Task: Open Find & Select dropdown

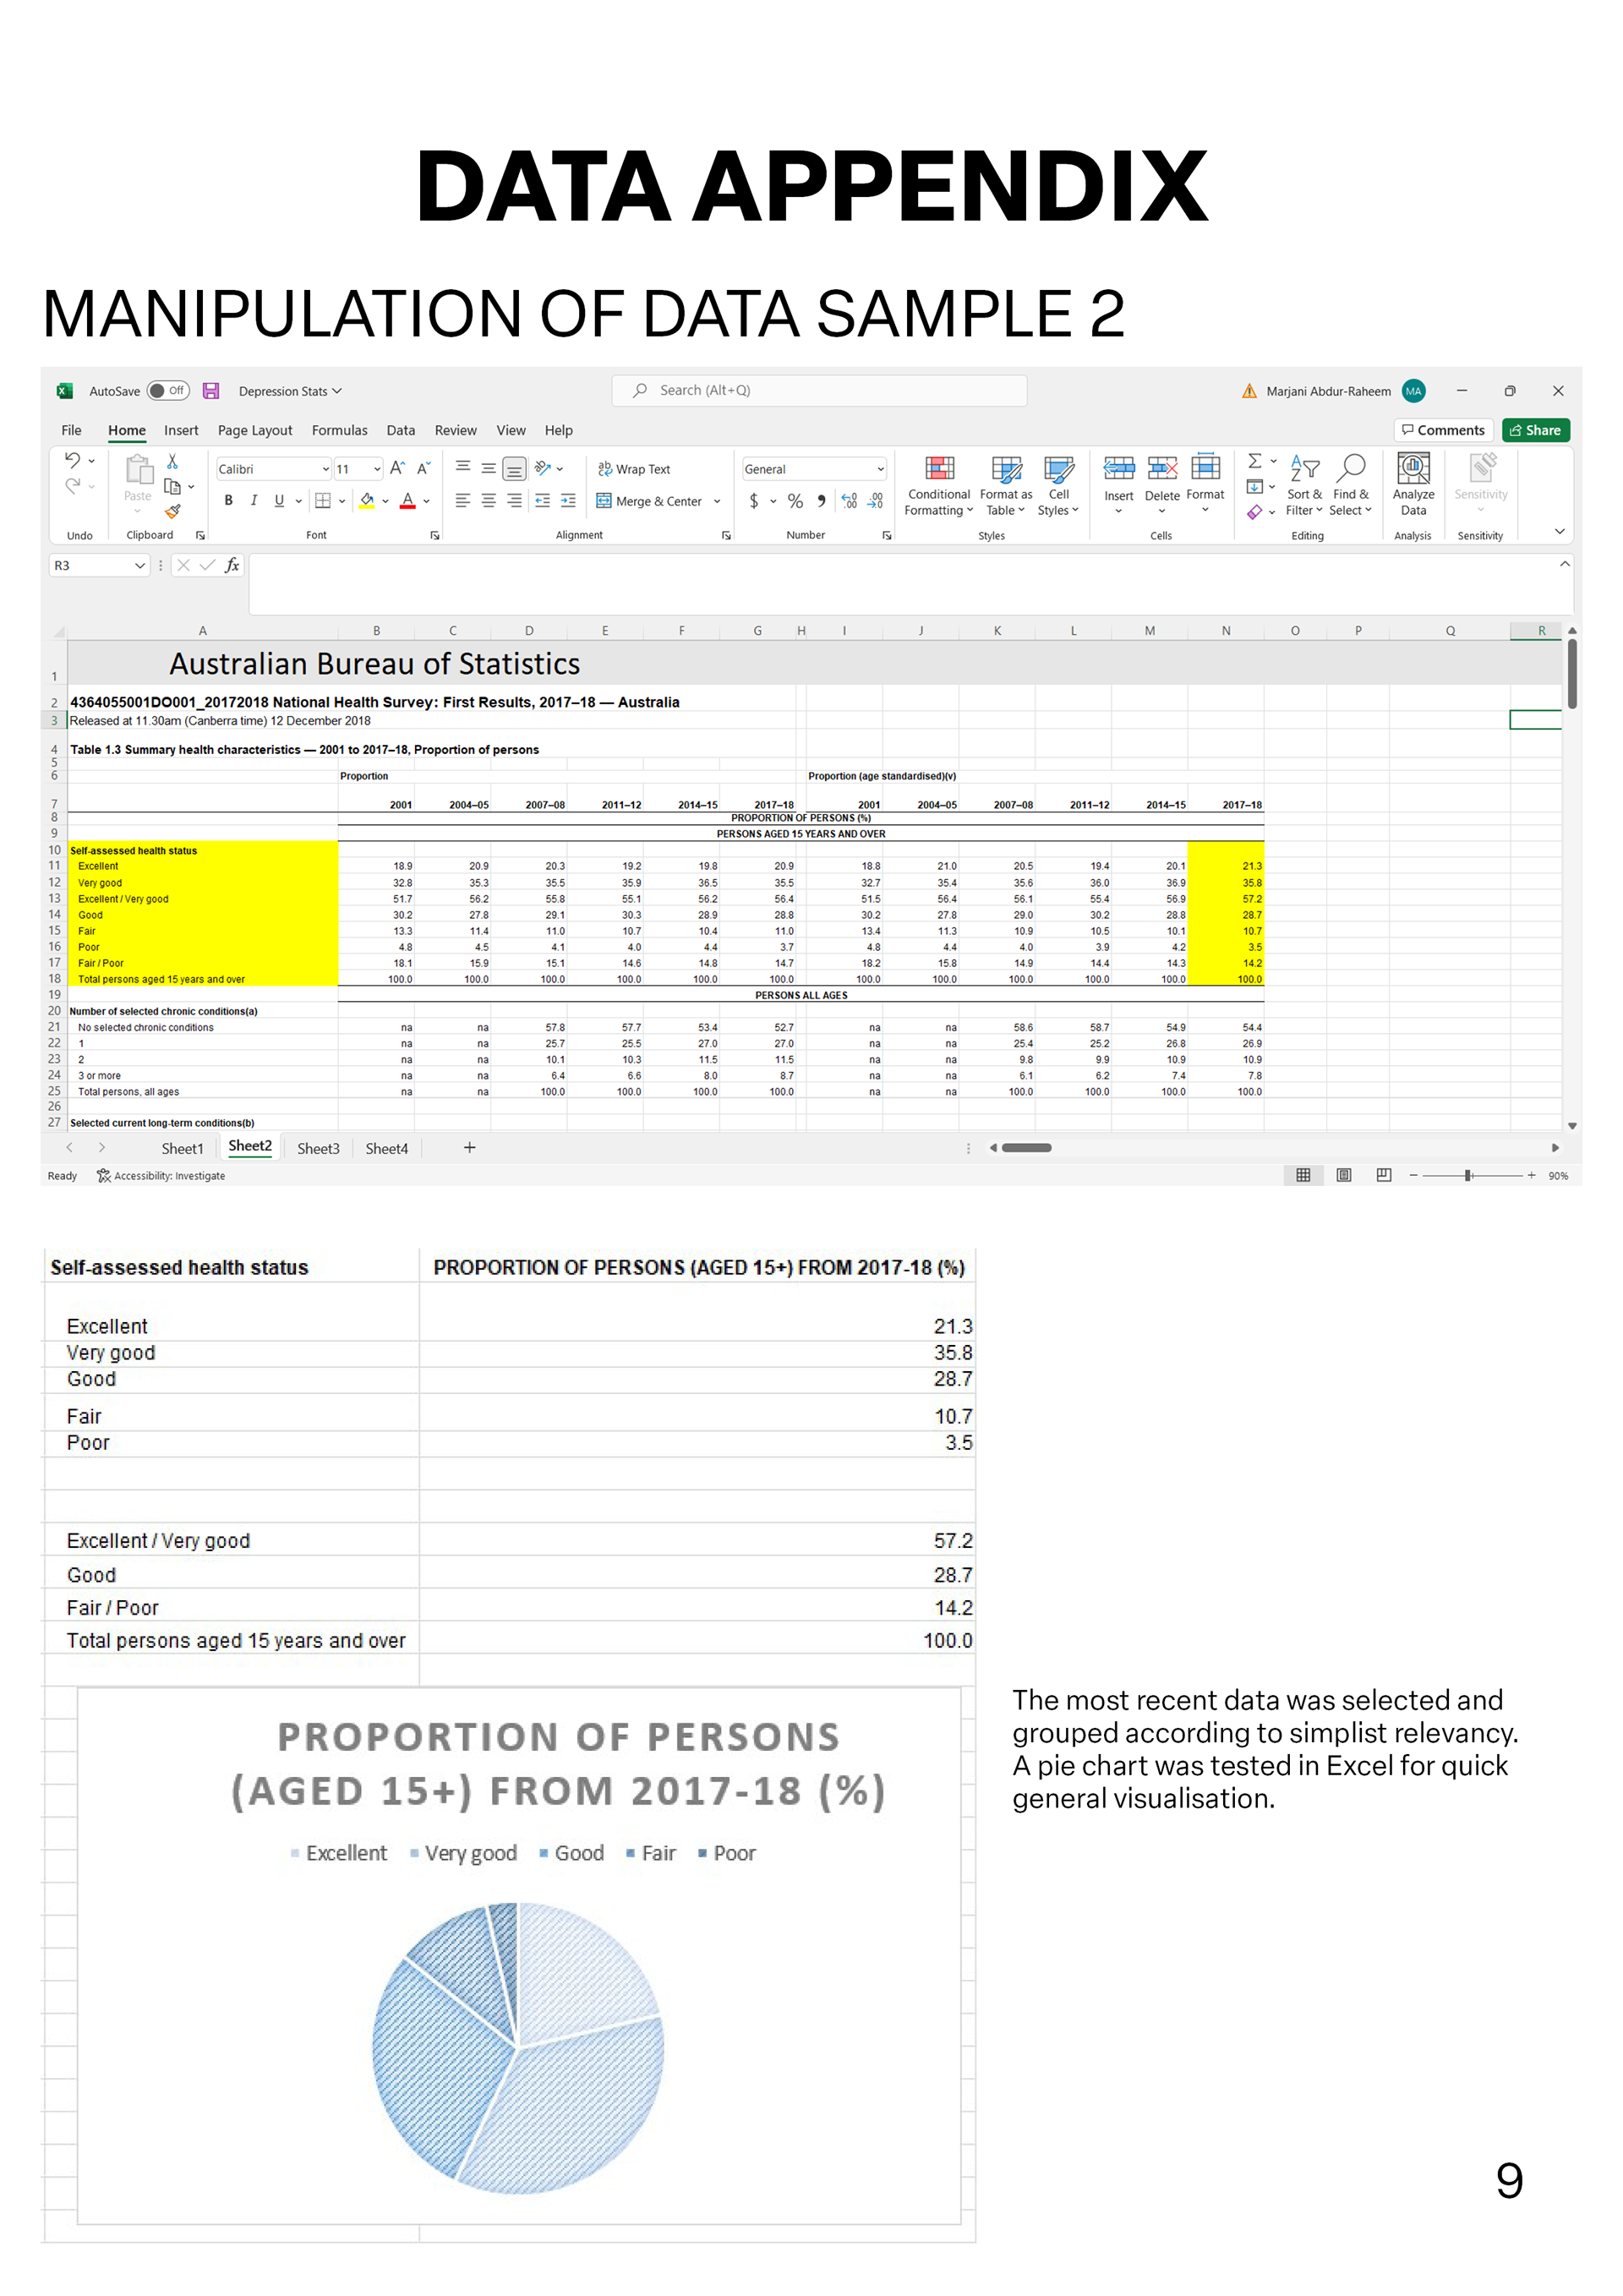Action: (1350, 485)
